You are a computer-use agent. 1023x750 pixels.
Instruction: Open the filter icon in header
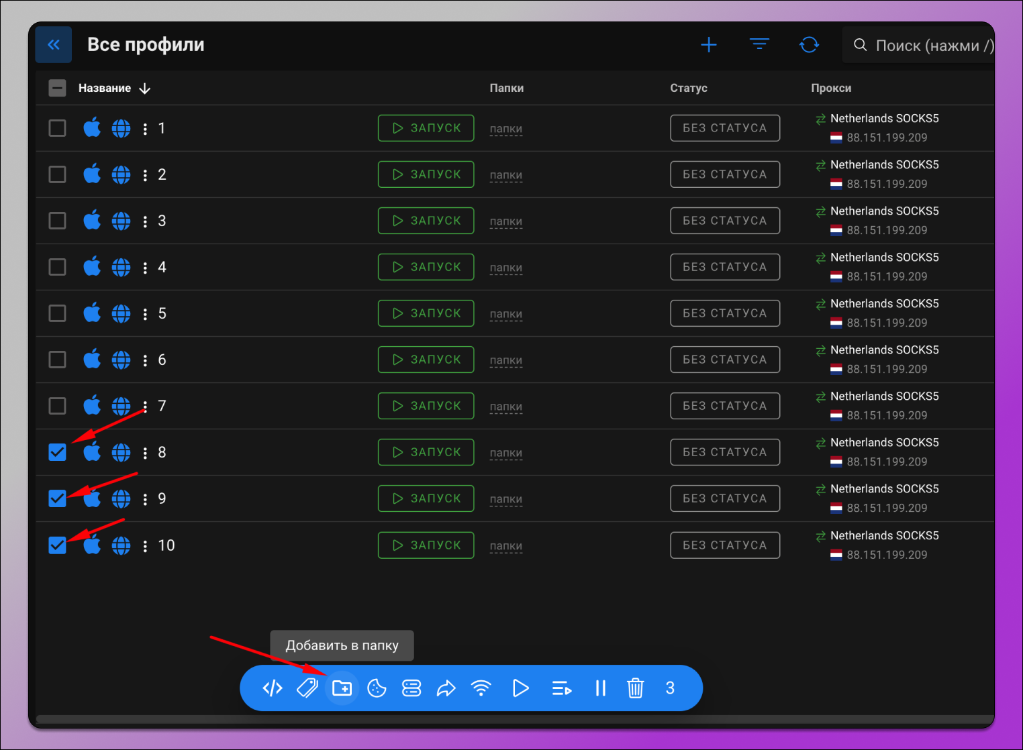click(x=759, y=45)
